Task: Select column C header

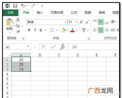Action: [59, 55]
